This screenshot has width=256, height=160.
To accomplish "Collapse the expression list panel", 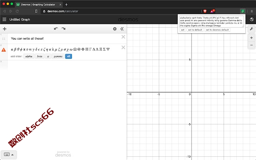I will tap(122, 29).
